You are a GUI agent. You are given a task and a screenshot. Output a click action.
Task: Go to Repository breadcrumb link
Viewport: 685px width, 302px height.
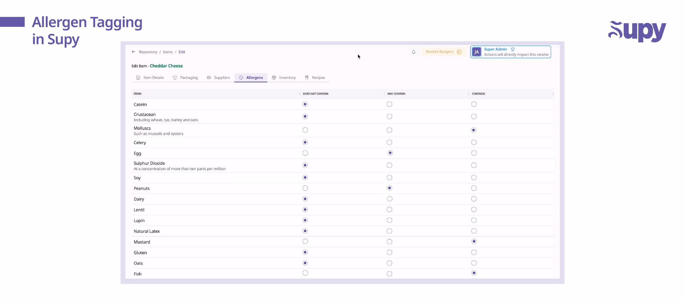[x=148, y=52]
